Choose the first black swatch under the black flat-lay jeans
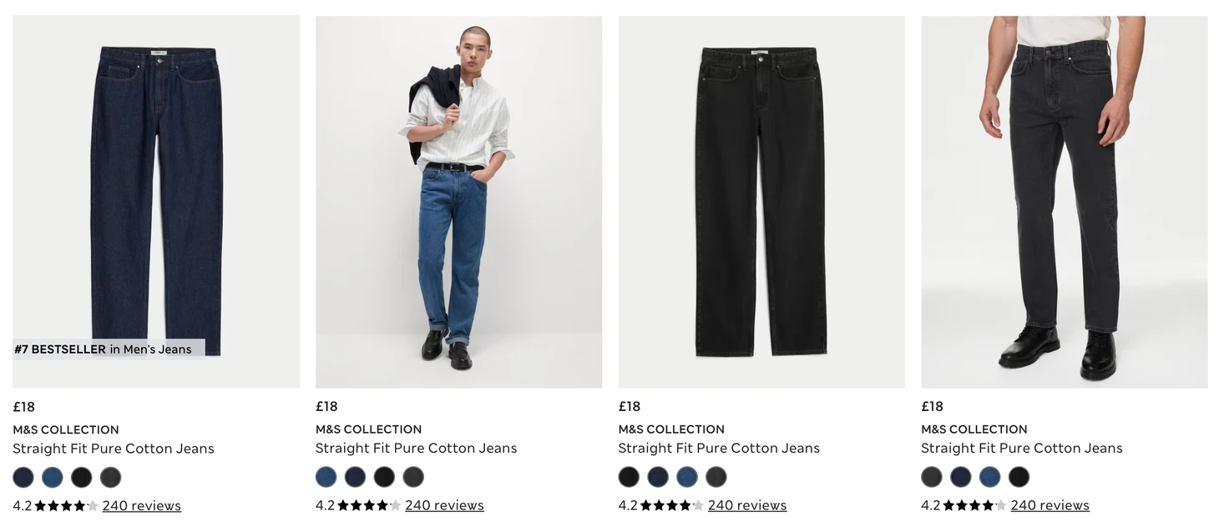1219x522 pixels. (629, 477)
